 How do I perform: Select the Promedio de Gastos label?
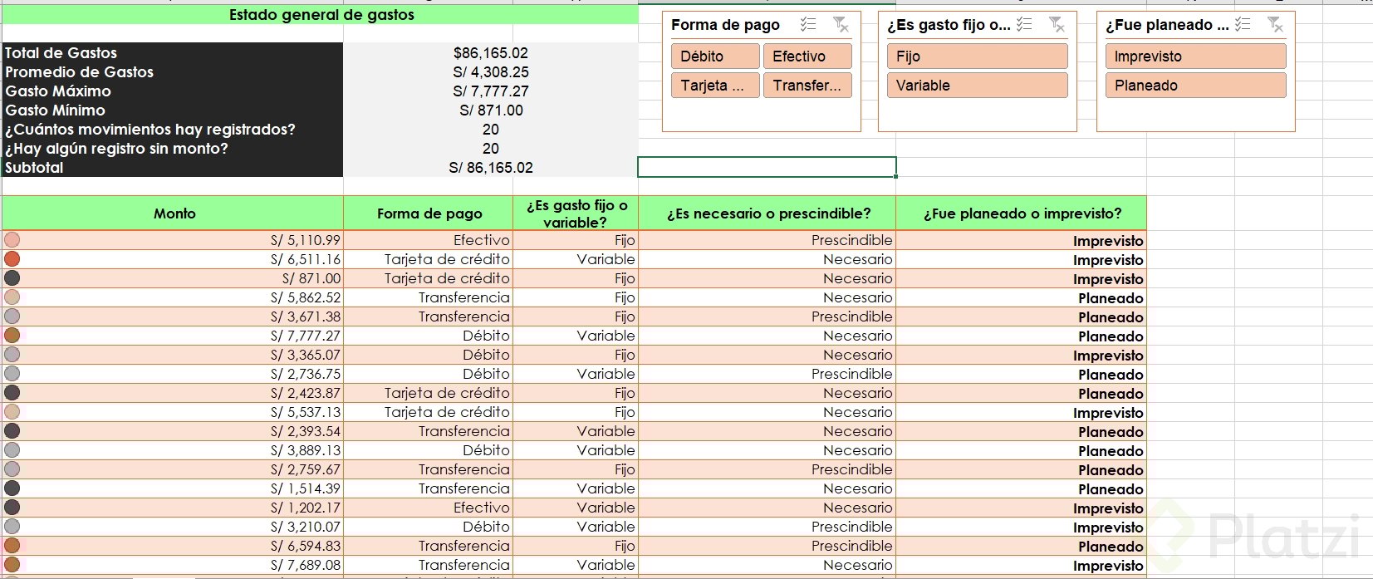173,72
